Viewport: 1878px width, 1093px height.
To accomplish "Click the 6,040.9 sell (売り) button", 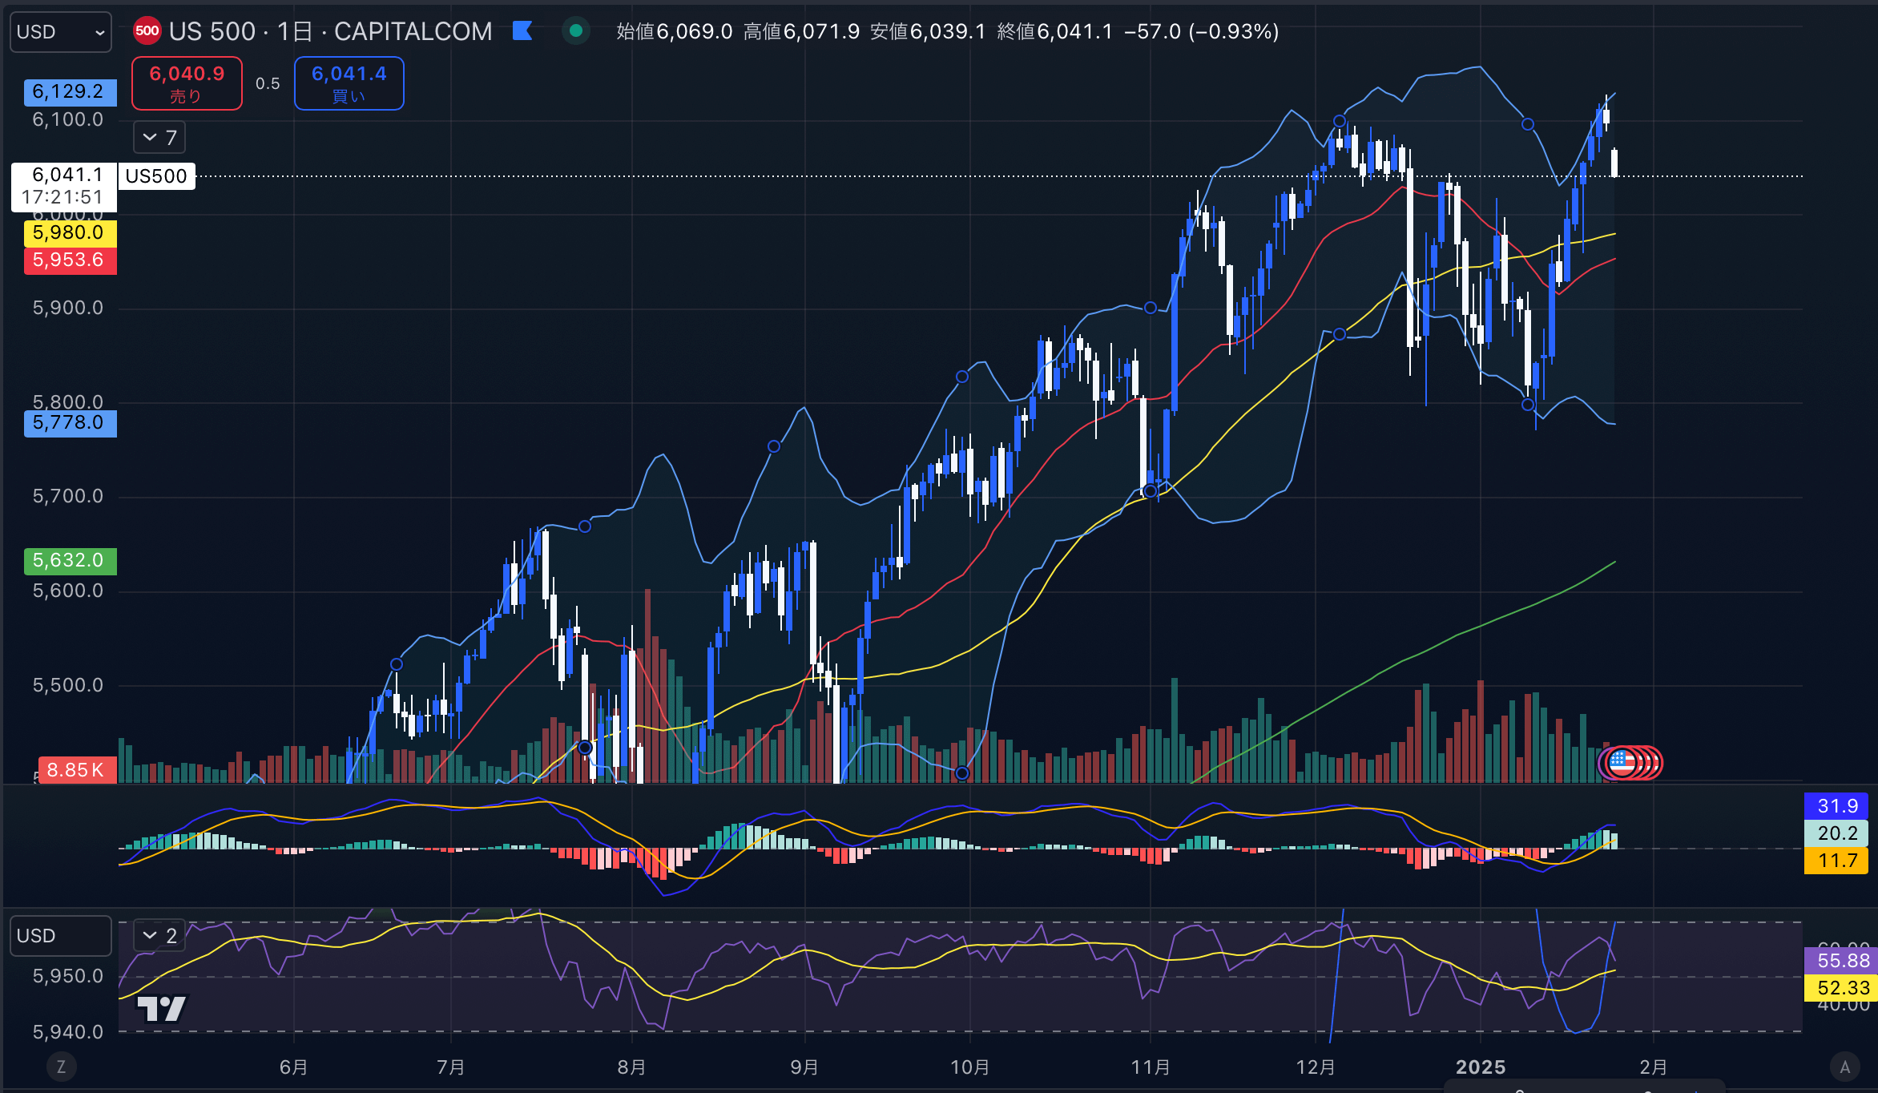I will [187, 83].
